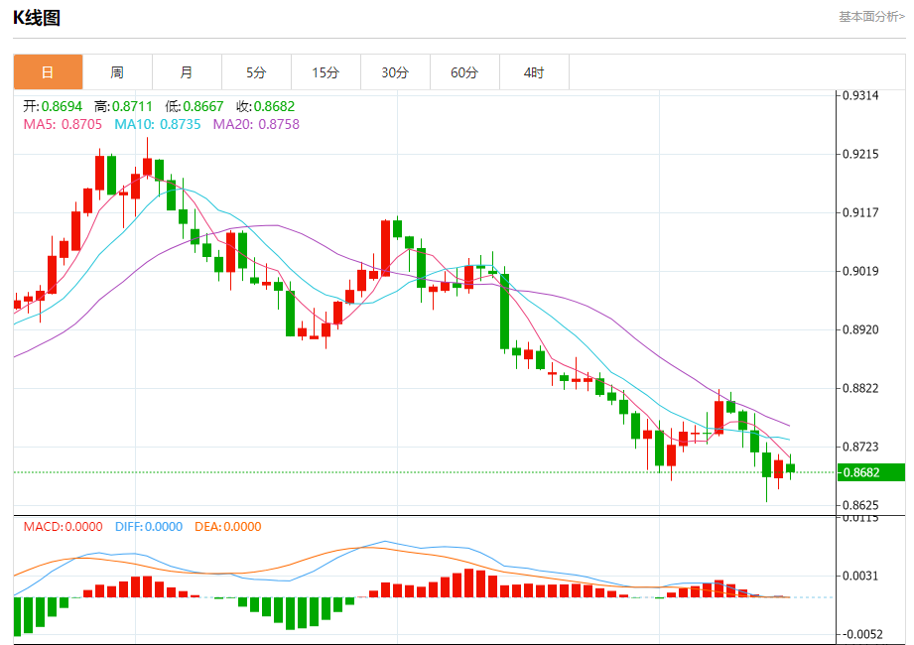Click the DEA:0.0000 indicator label
Image resolution: width=914 pixels, height=645 pixels.
pyautogui.click(x=228, y=527)
